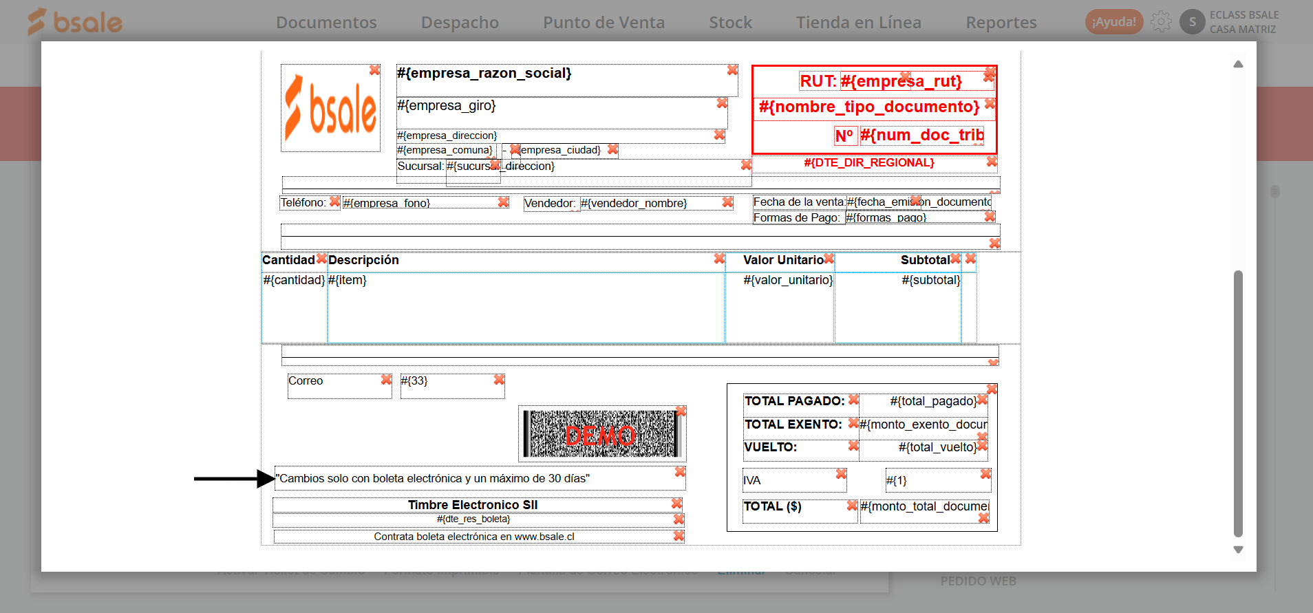
Task: Remove the 'Cambios solo con boleta' text
Action: 680,472
